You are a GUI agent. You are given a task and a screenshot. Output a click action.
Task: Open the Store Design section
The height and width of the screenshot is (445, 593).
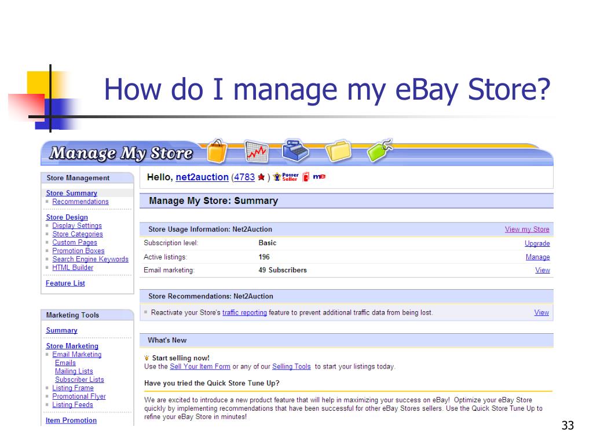[x=67, y=217]
